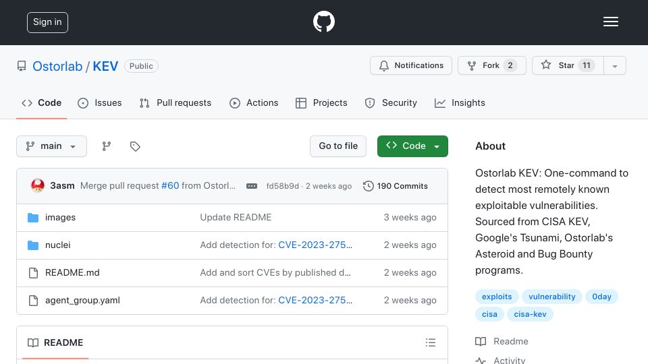This screenshot has height=364, width=648.
Task: Open the Ostorlab owner link
Action: [x=57, y=66]
